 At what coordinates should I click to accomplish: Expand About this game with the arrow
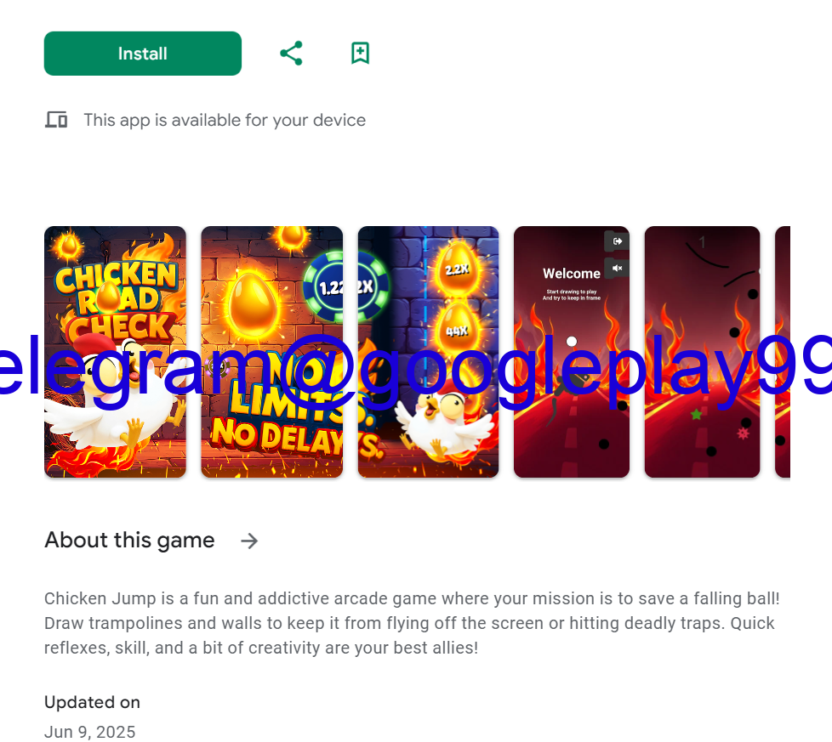[x=249, y=541]
